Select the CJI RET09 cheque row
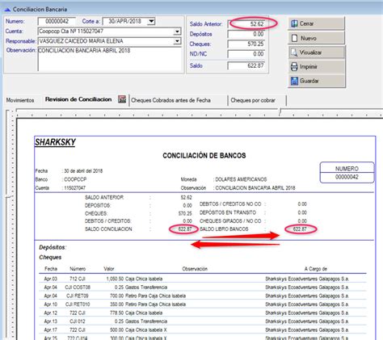The image size is (383, 340). click(x=203, y=296)
